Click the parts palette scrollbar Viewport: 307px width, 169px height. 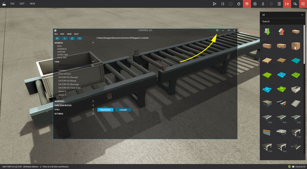[x=304, y=44]
